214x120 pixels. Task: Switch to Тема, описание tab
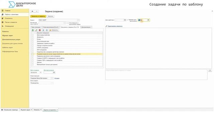click(x=36, y=27)
